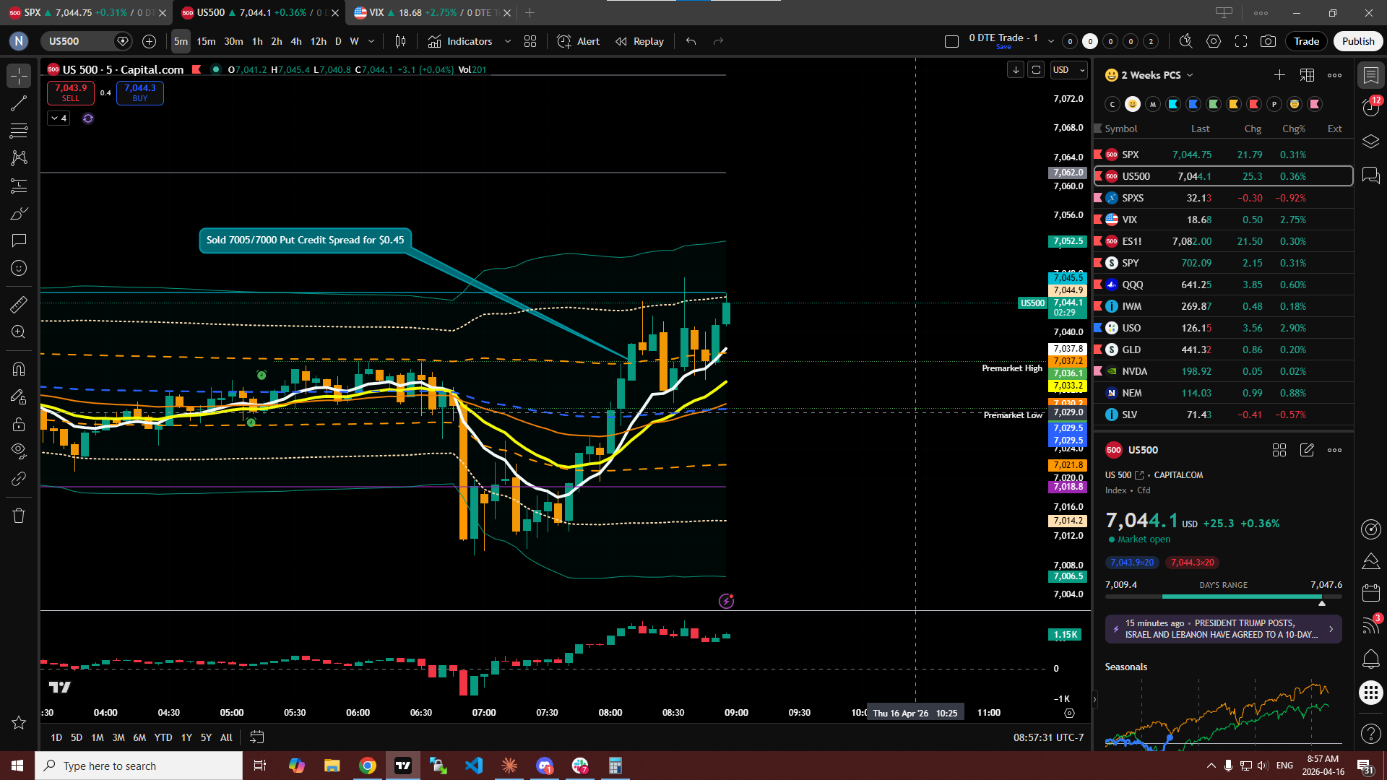Click the magnet mode icon
1387x780 pixels.
tap(19, 369)
